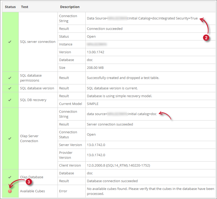Image resolution: width=217 pixels, height=199 pixels.
Task: Click the 'Current Model' label
Action: pos(71,104)
